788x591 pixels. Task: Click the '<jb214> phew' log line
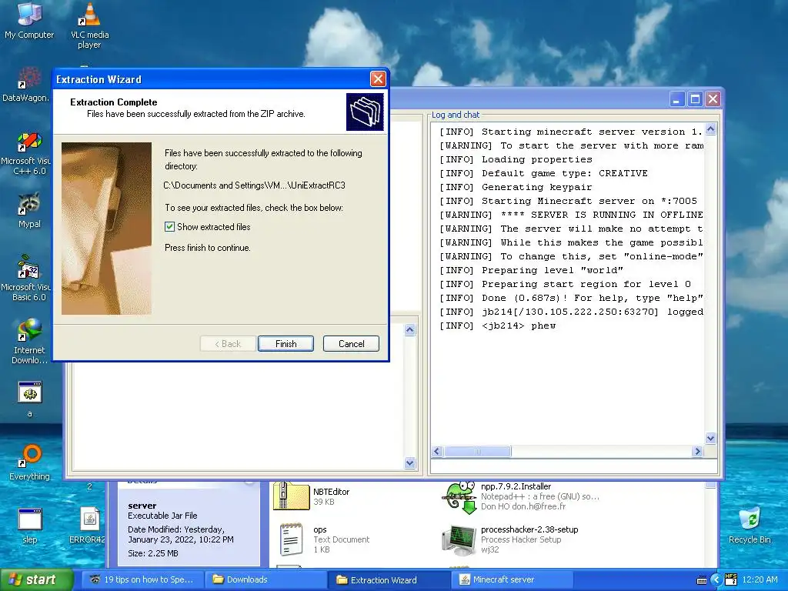(x=498, y=326)
